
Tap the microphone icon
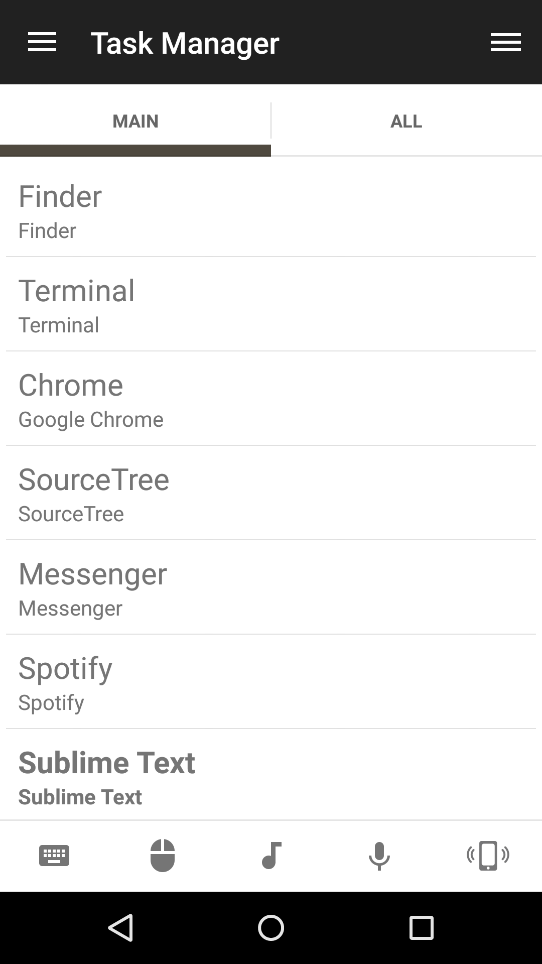379,856
